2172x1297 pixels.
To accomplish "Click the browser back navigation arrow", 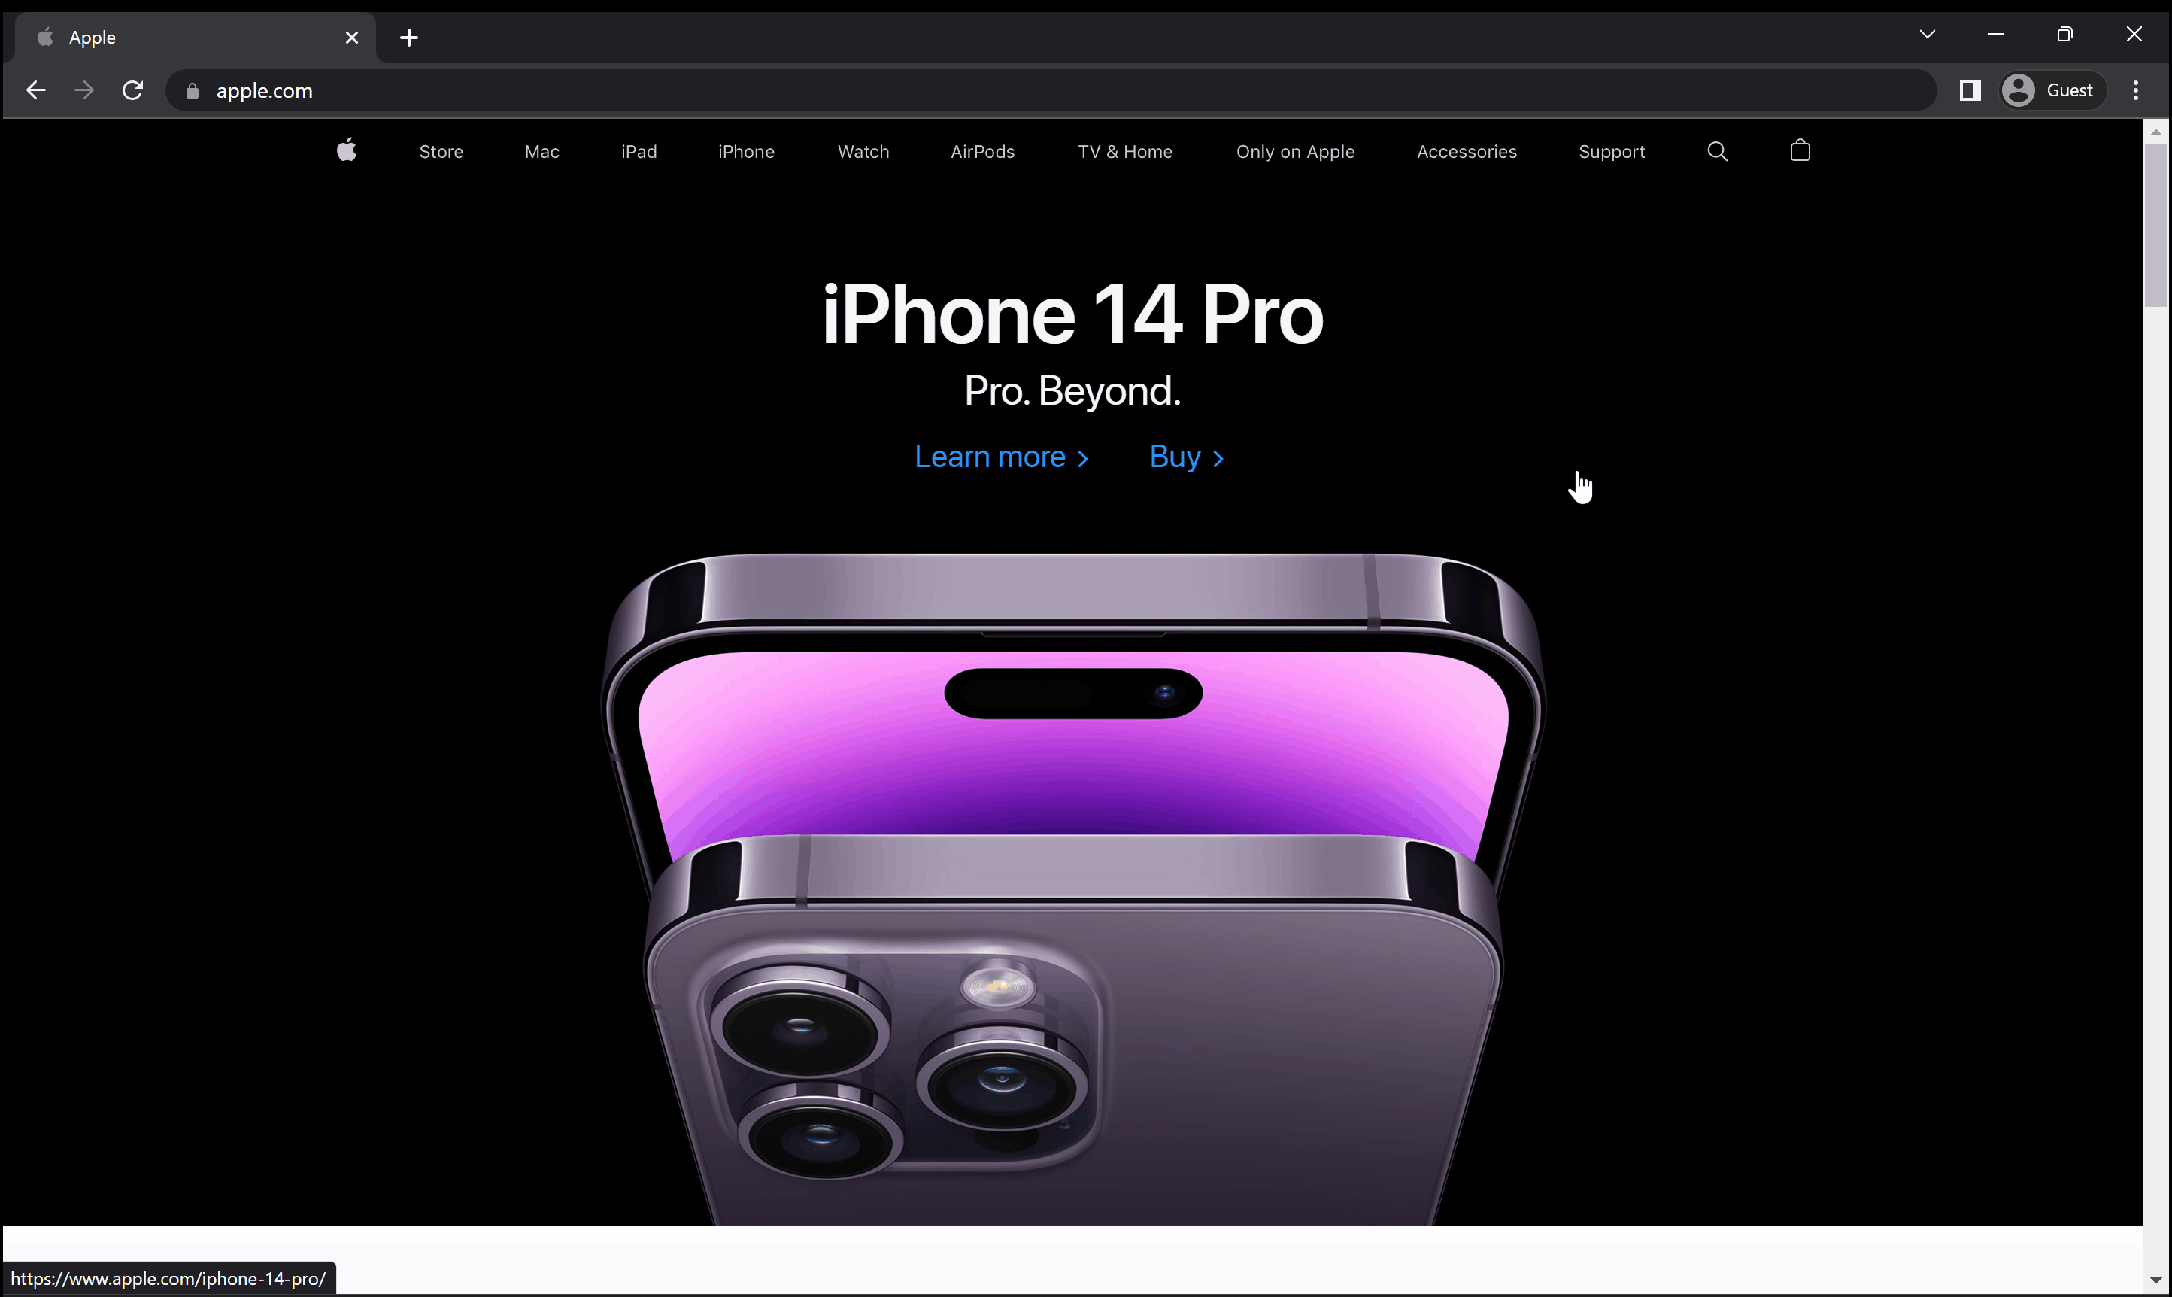I will [35, 90].
